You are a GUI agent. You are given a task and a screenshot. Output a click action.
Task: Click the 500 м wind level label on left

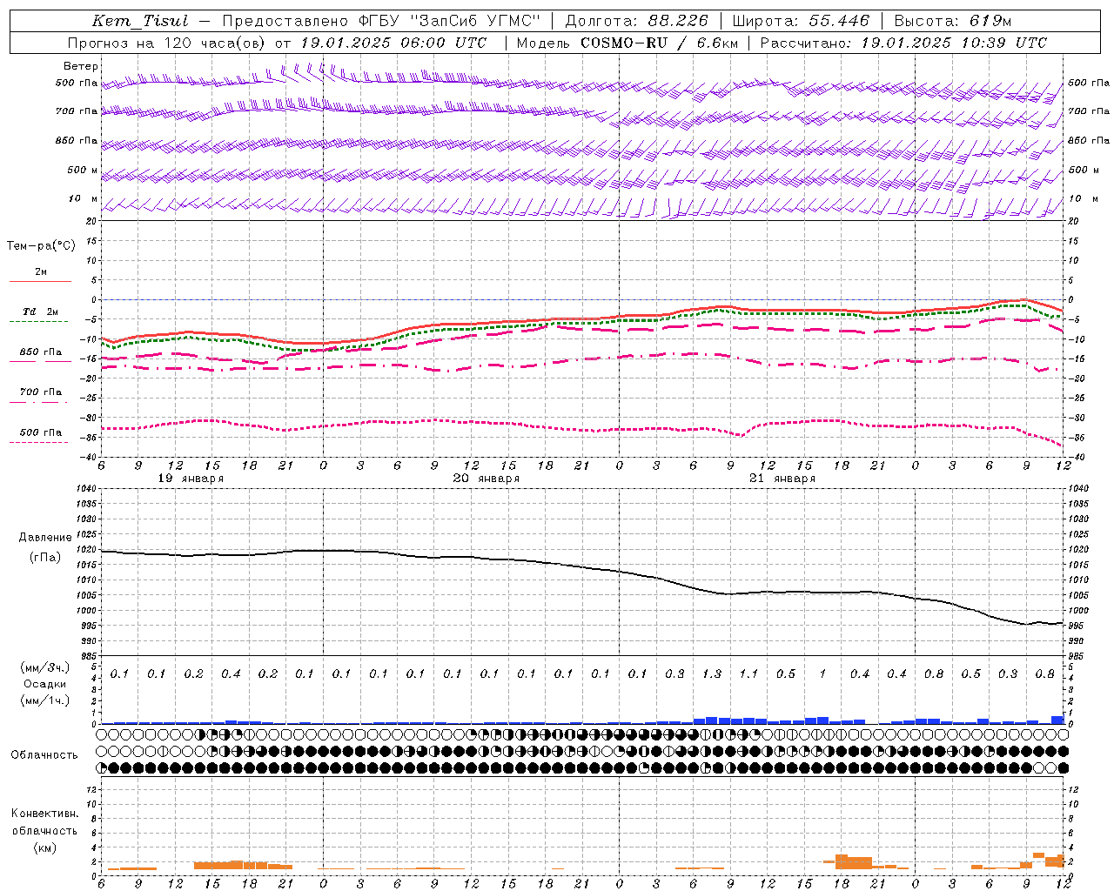pyautogui.click(x=83, y=170)
